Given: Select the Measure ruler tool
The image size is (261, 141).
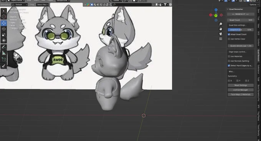Looking at the screenshot, I should 4,53.
